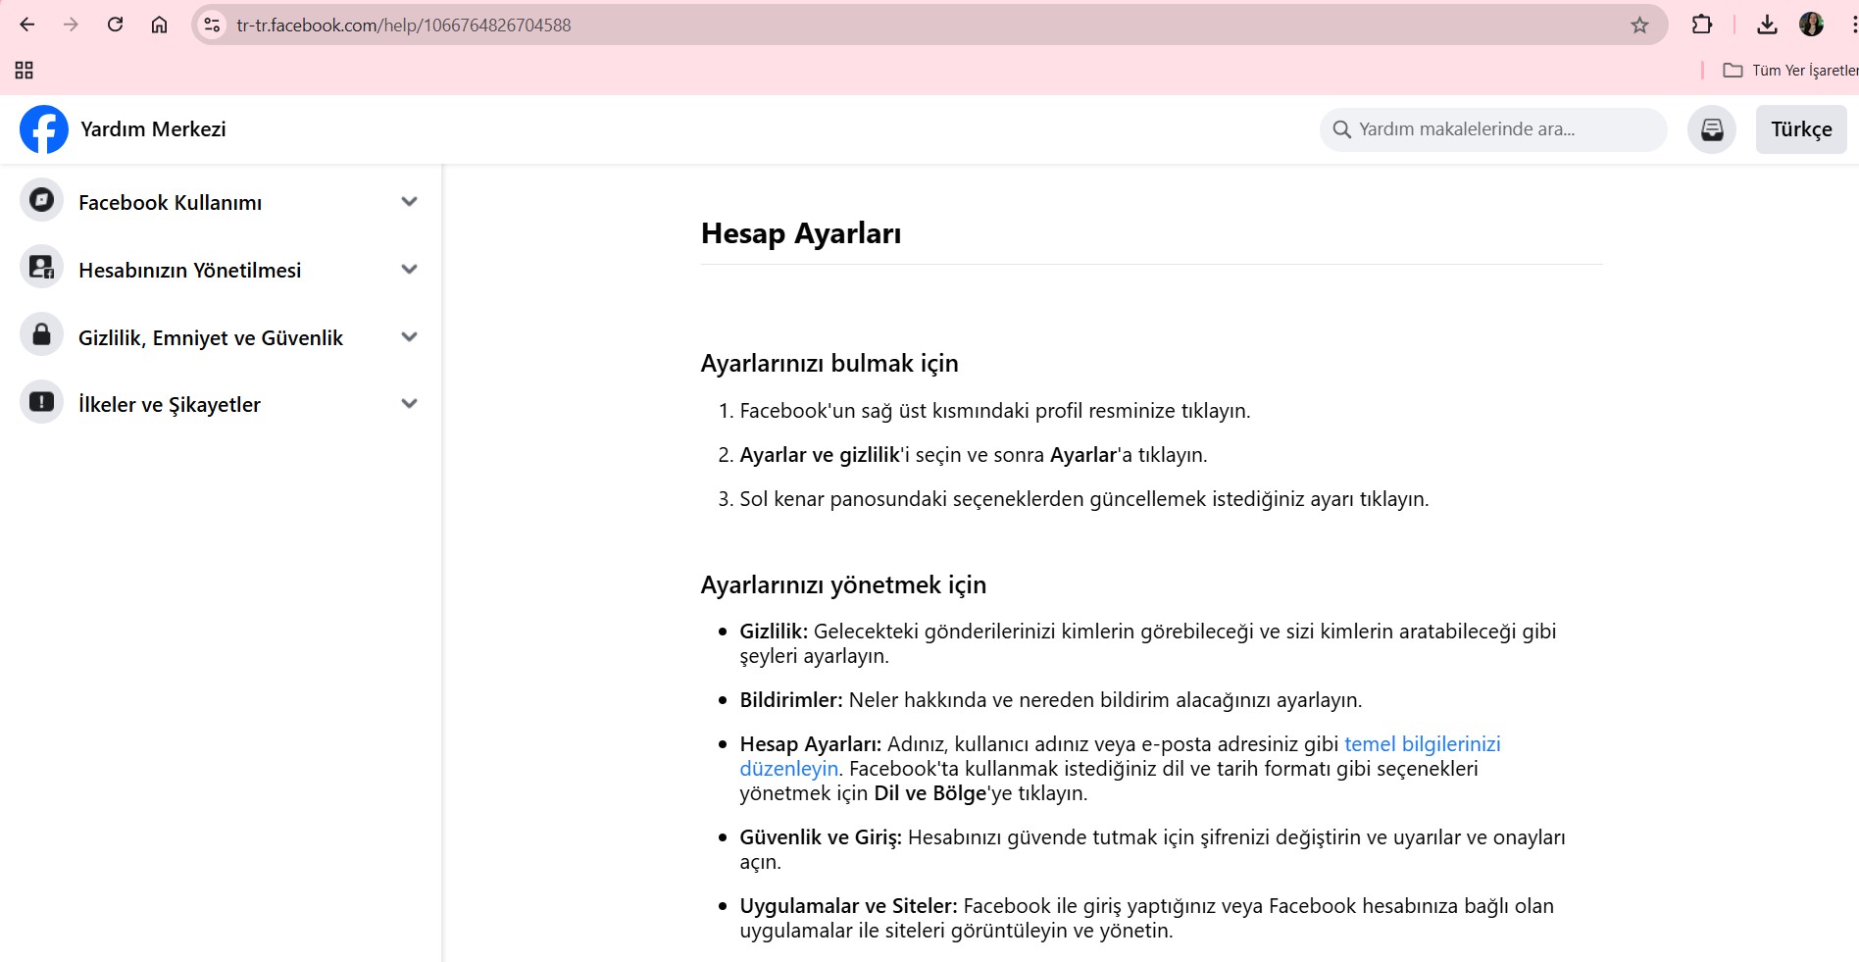This screenshot has height=962, width=1859.
Task: Click the İlkeler ve Şikayetler icon
Action: tap(41, 402)
